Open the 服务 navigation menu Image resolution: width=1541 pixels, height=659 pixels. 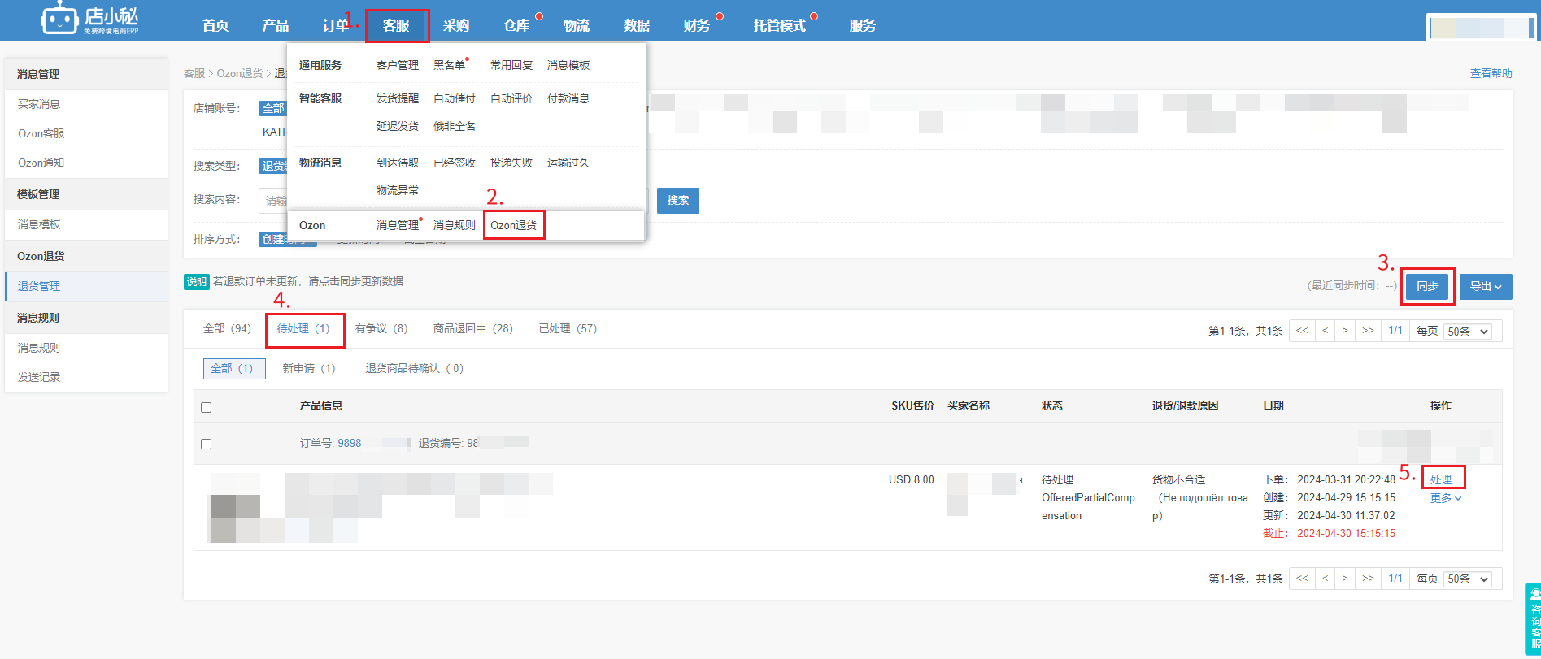[x=863, y=25]
